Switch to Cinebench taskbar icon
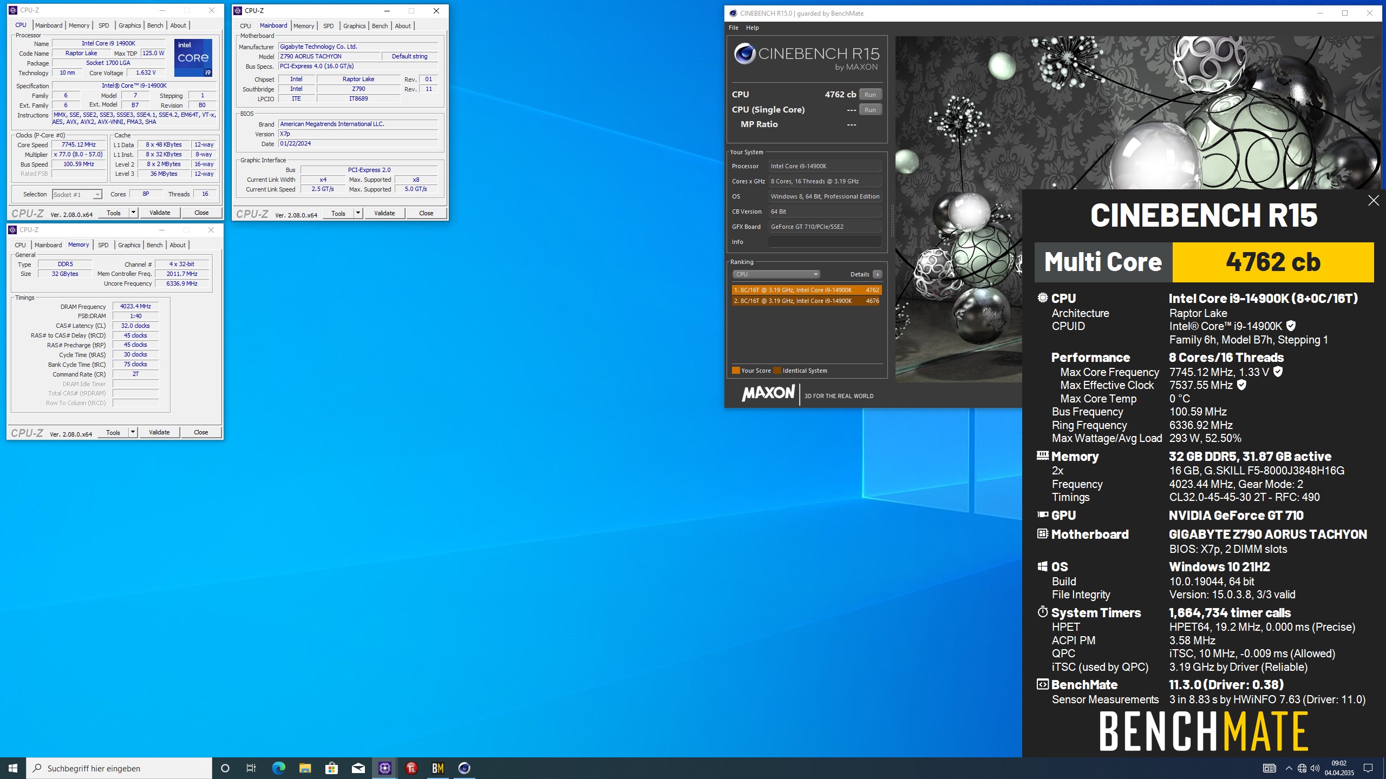The image size is (1386, 779). tap(464, 768)
